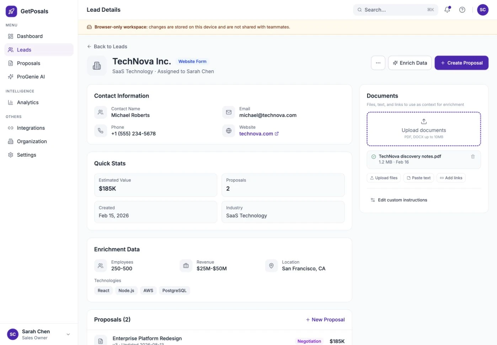
Task: Open the help question mark icon
Action: (x=462, y=10)
